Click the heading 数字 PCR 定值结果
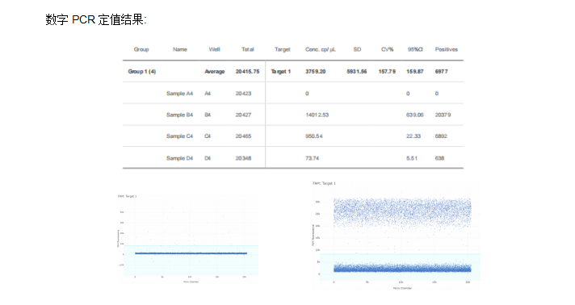The image size is (575, 305). pos(96,19)
